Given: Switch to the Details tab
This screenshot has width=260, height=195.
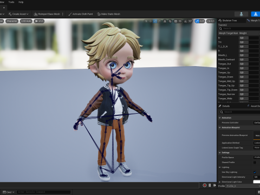Looking at the screenshot, I should [x=224, y=106].
